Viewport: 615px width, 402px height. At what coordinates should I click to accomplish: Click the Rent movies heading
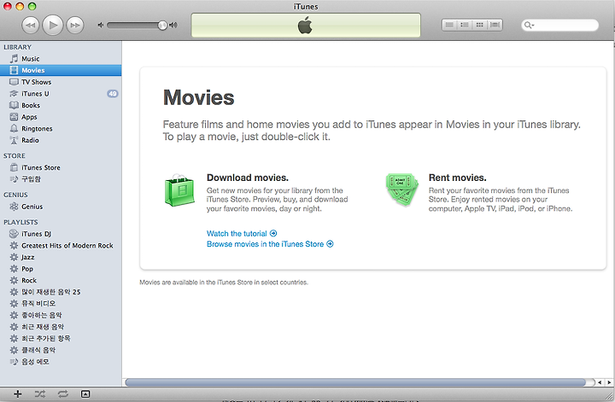tap(457, 178)
